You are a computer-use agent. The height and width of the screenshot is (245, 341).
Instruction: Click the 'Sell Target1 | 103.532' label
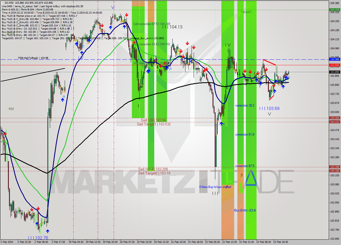(154, 124)
